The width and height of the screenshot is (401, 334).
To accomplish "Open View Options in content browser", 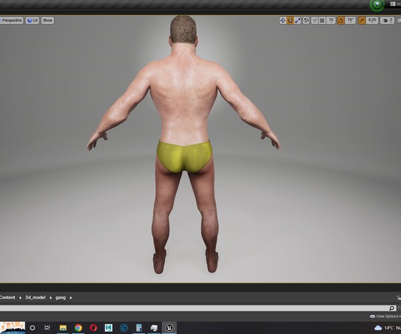I will [385, 317].
